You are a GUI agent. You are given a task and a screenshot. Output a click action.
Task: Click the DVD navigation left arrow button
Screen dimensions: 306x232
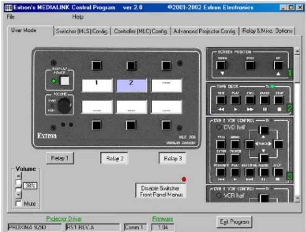(x=250, y=144)
